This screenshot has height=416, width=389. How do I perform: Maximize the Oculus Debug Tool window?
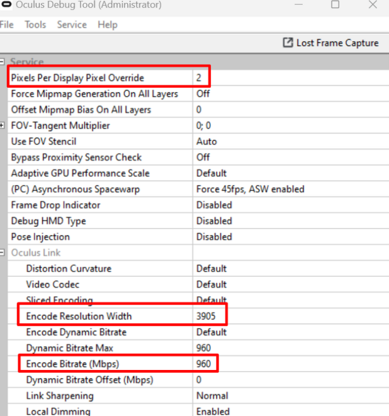pos(335,4)
